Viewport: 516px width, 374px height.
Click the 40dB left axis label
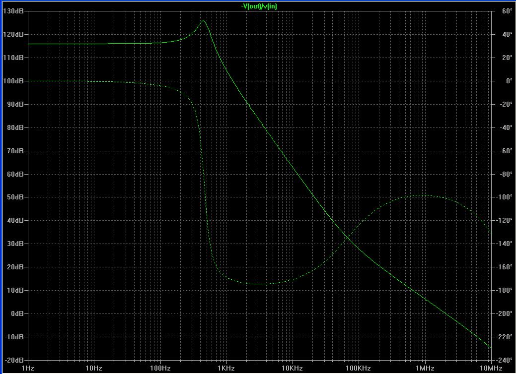[15, 221]
